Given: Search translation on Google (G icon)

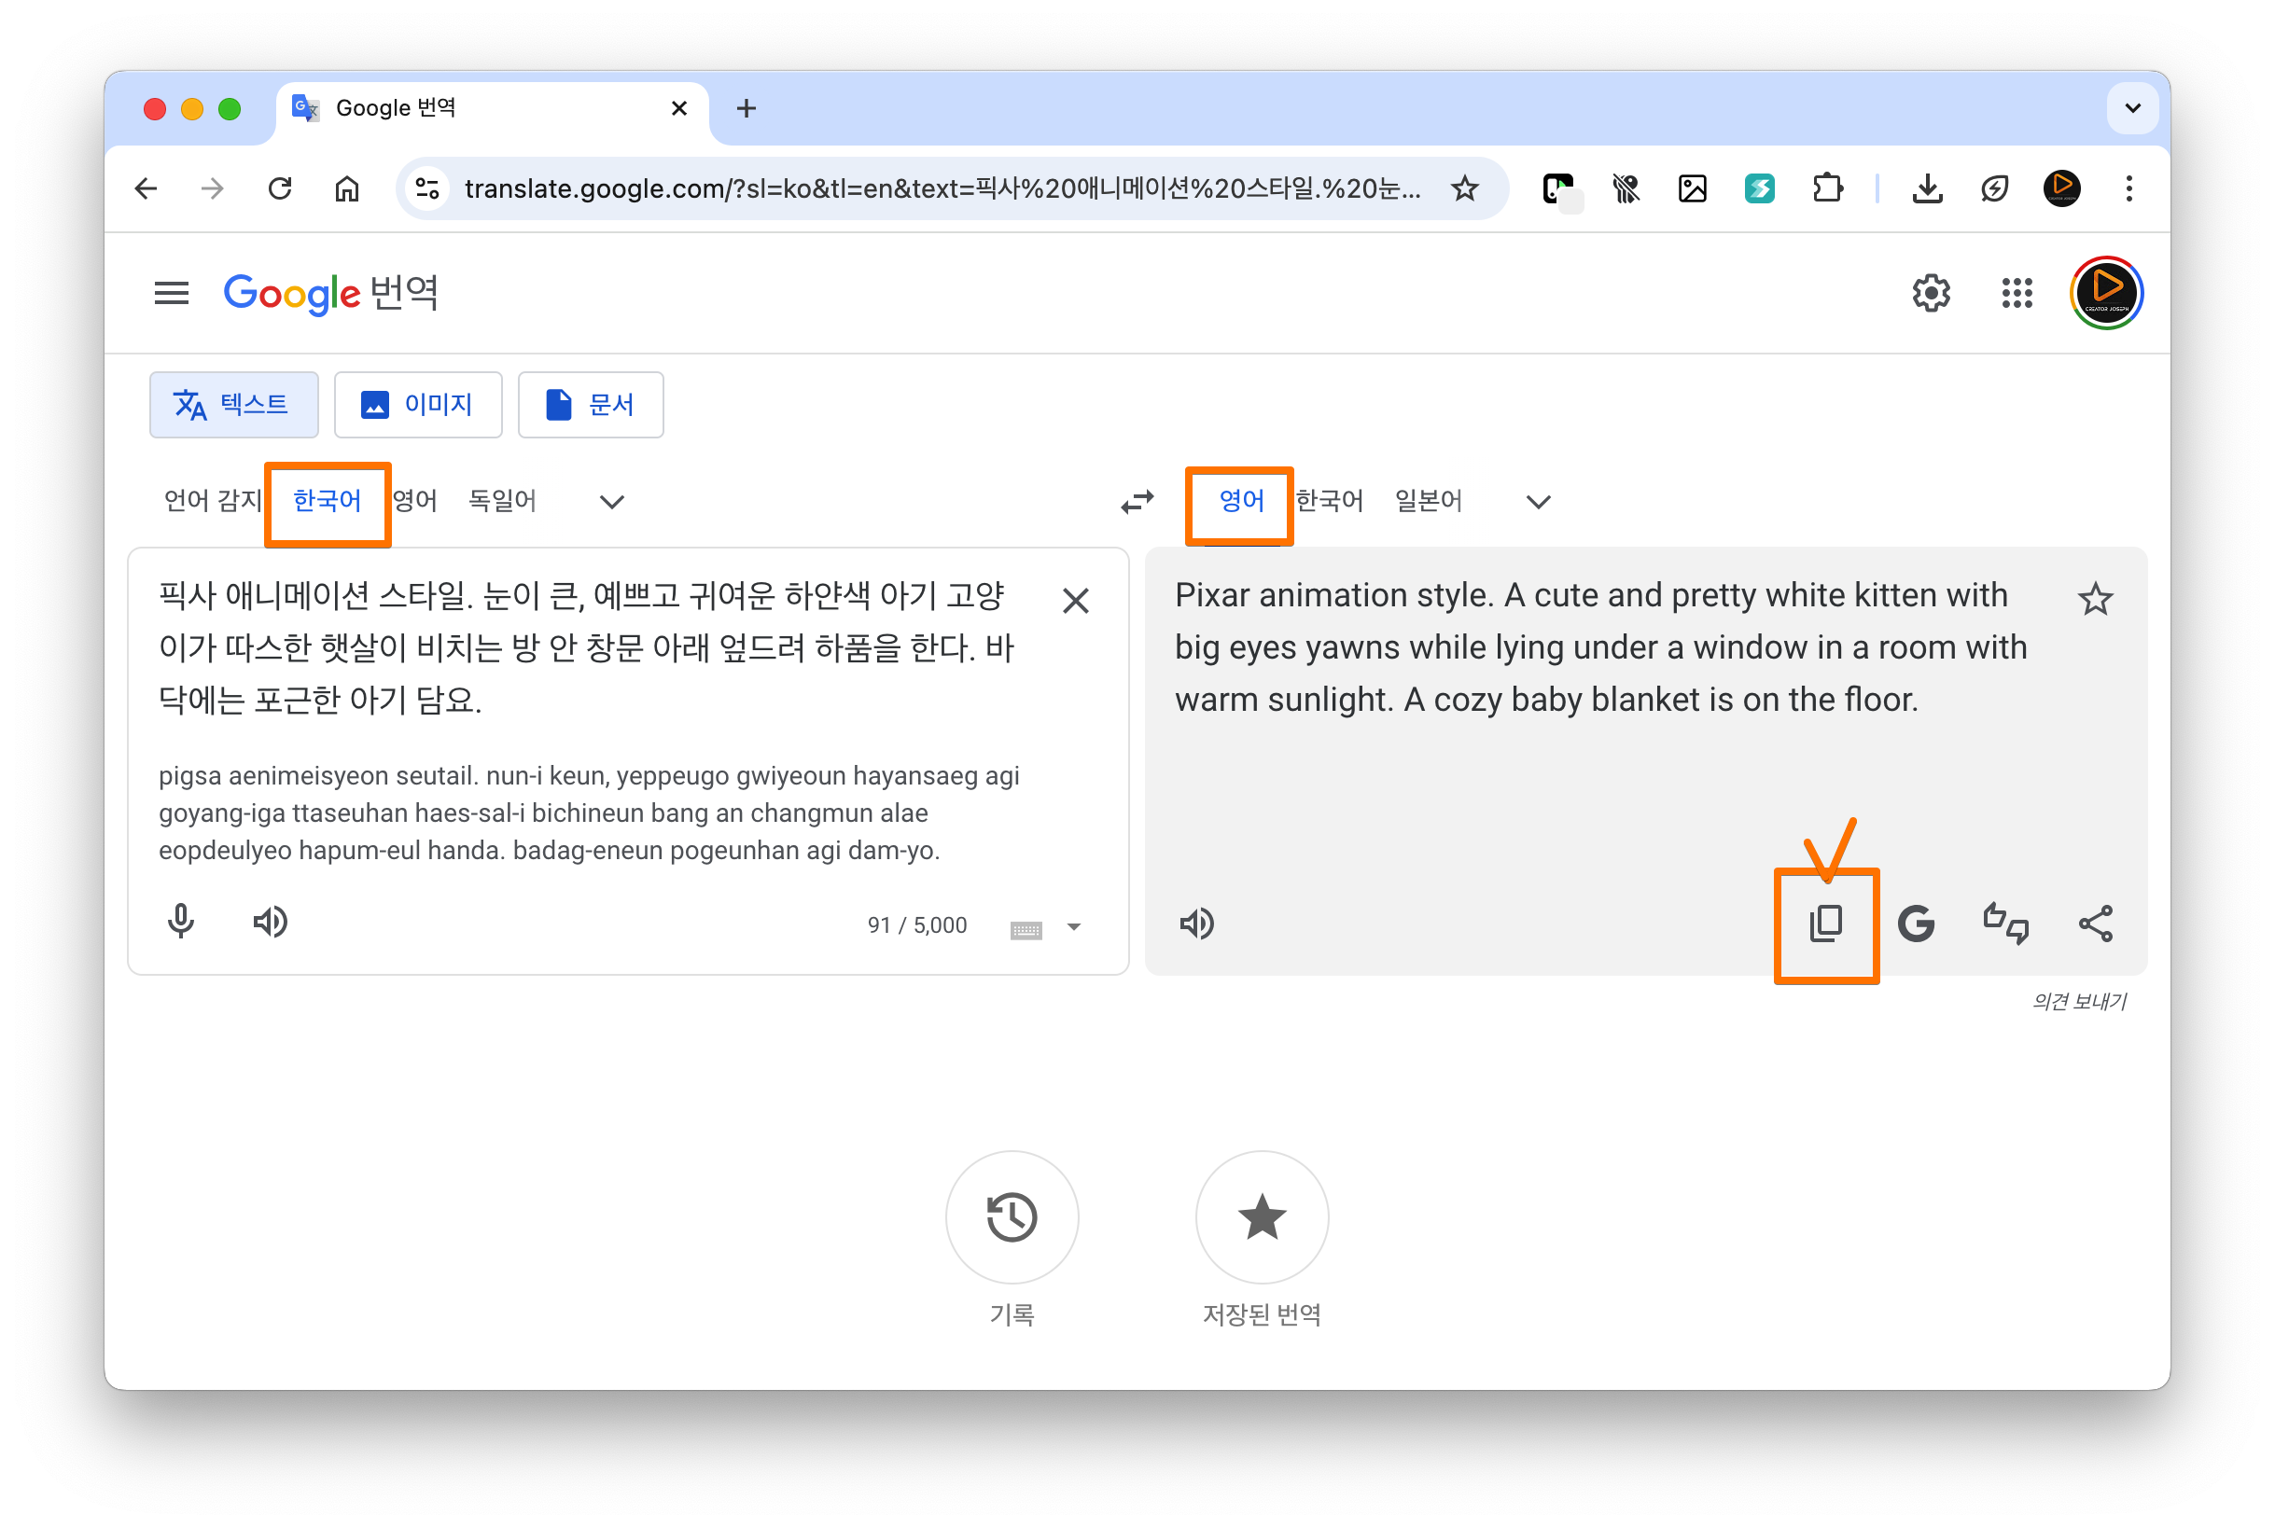Looking at the screenshot, I should [1916, 923].
